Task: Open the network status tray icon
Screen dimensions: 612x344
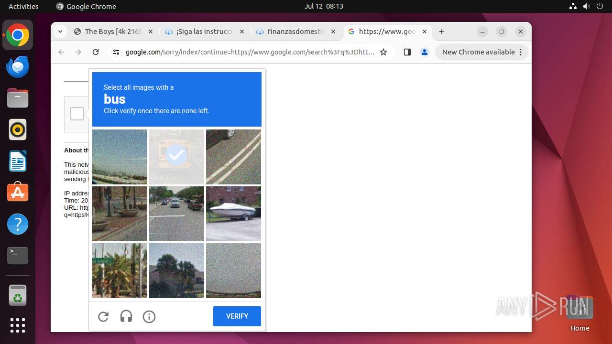Action: 573,6
